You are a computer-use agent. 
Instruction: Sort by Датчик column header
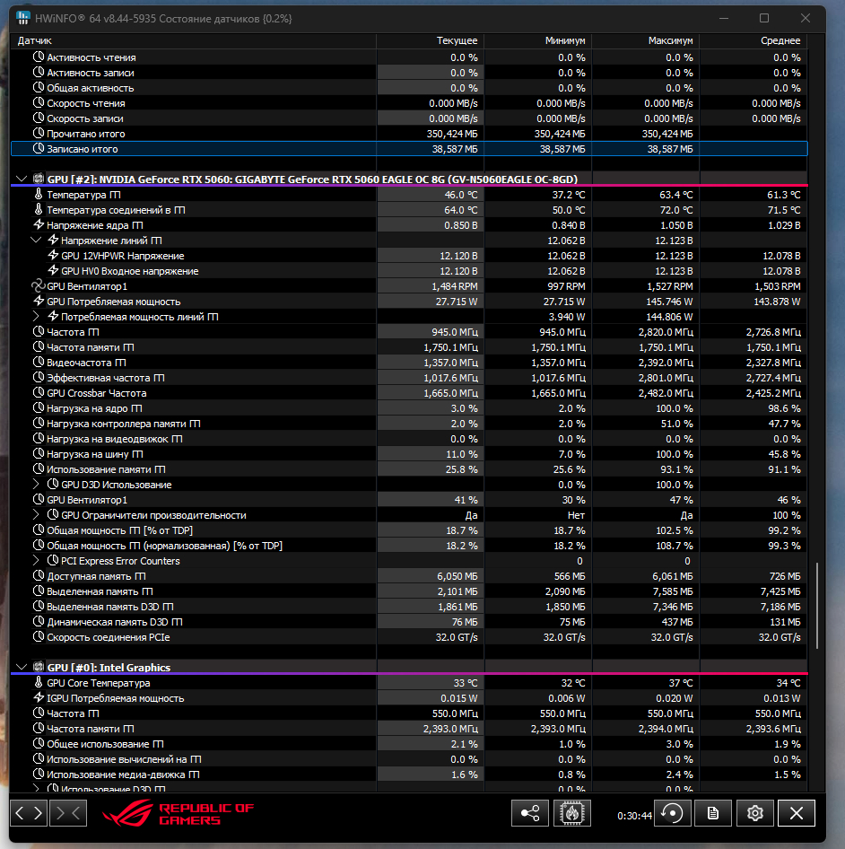[x=193, y=40]
